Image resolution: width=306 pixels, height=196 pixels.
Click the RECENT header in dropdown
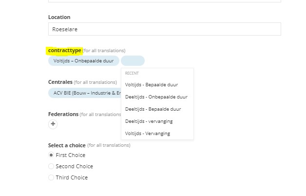click(132, 73)
